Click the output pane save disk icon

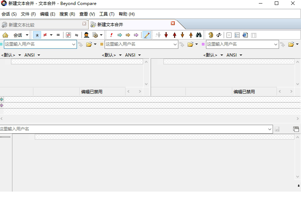tap(277, 129)
